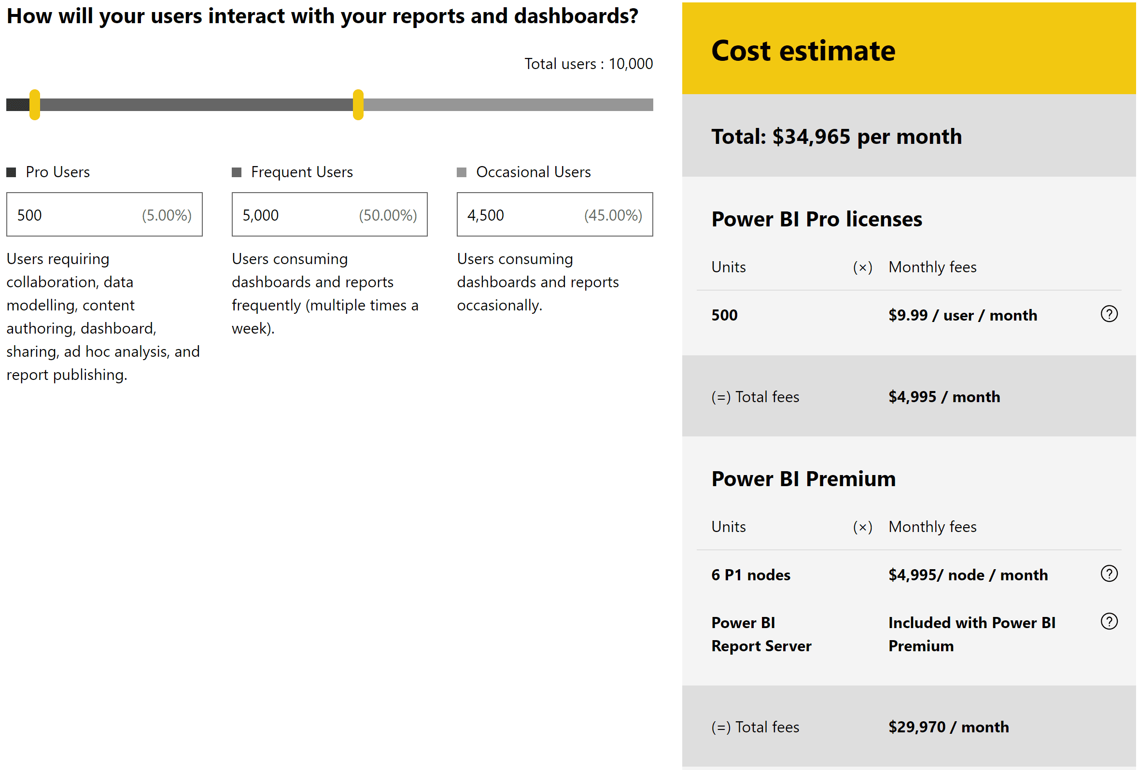The width and height of the screenshot is (1139, 770).
Task: Click the '$4,995/ node / month' fee text
Action: coord(968,574)
